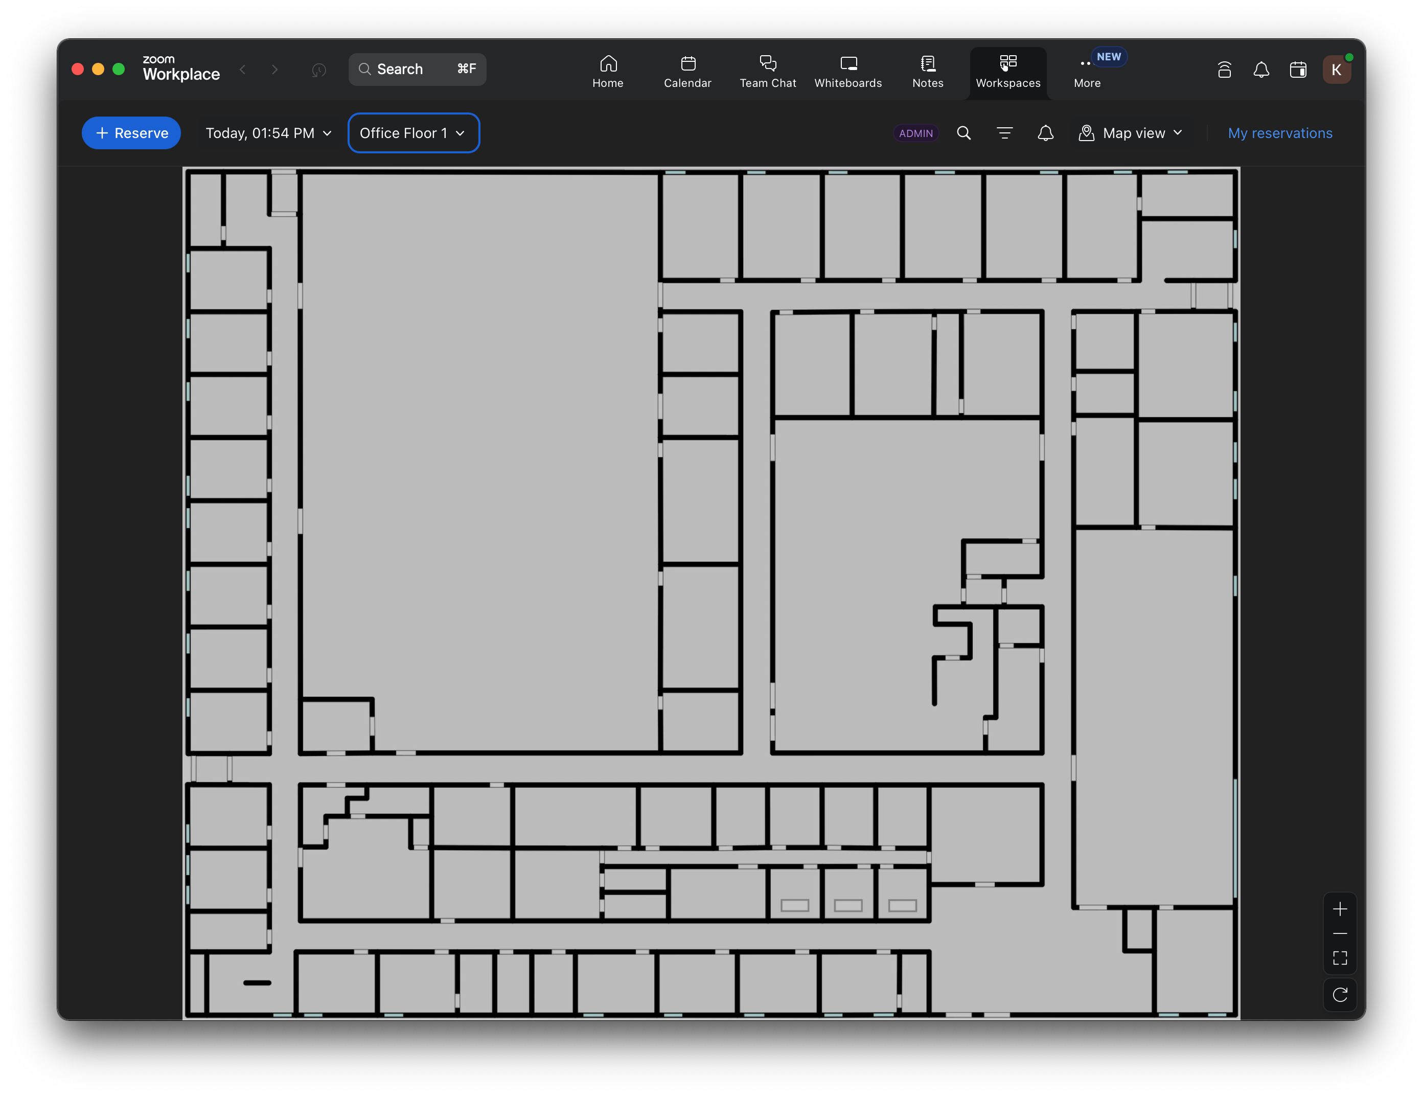1423x1096 pixels.
Task: Click the map zoom in plus button
Action: (x=1340, y=909)
